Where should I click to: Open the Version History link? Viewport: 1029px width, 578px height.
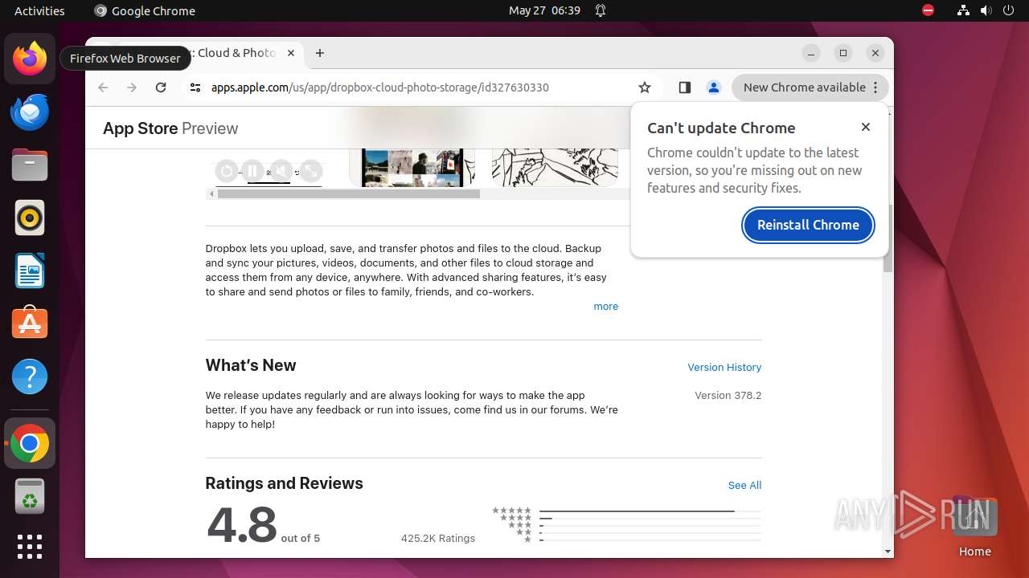coord(724,367)
